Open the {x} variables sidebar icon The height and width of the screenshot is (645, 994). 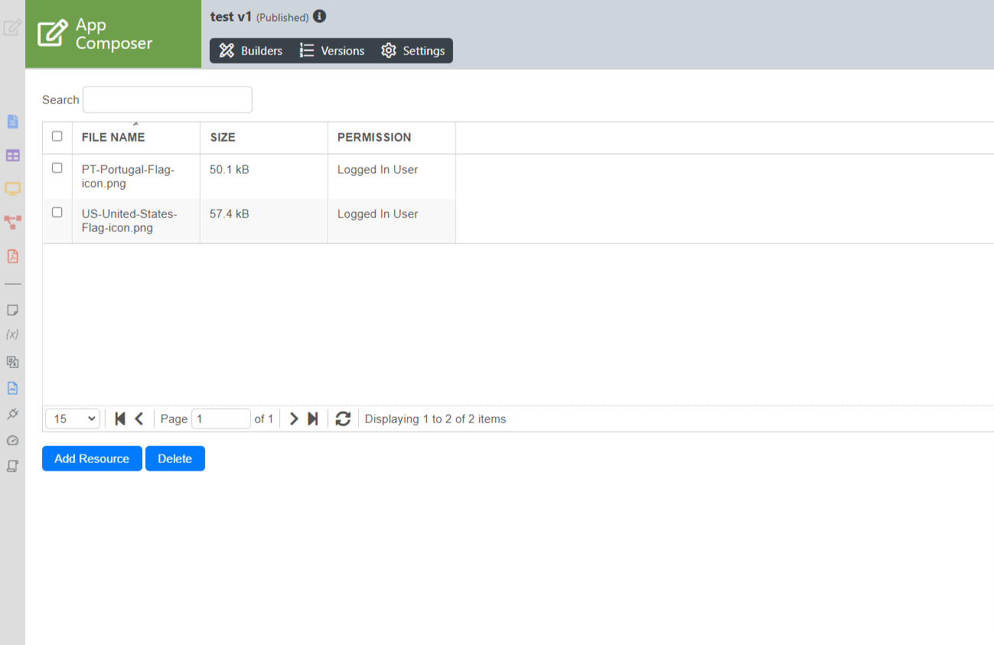12,335
